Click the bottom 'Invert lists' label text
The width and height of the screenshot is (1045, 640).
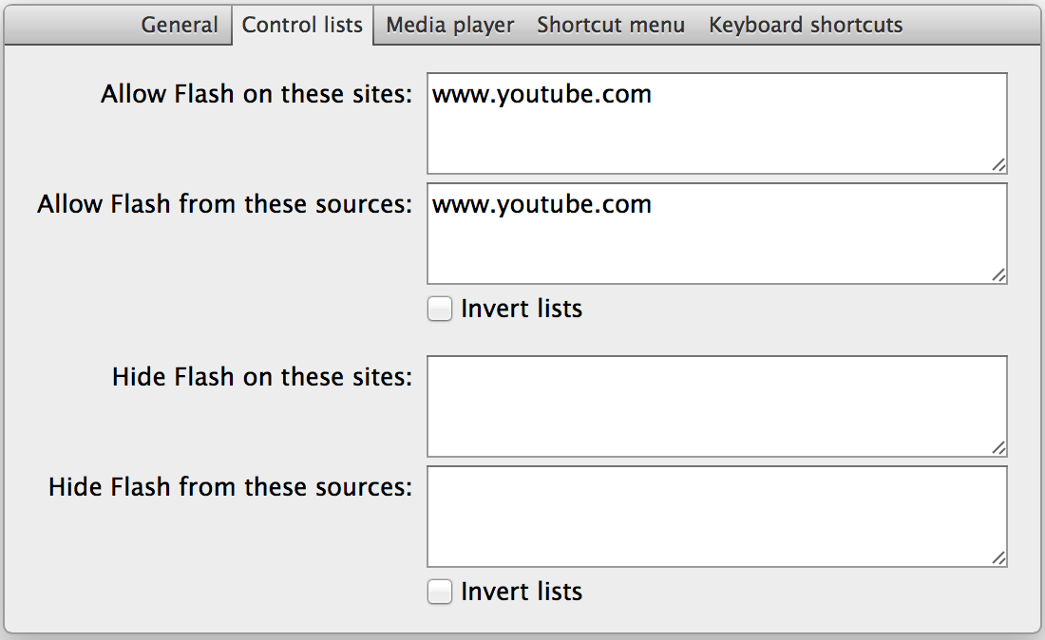[x=522, y=592]
